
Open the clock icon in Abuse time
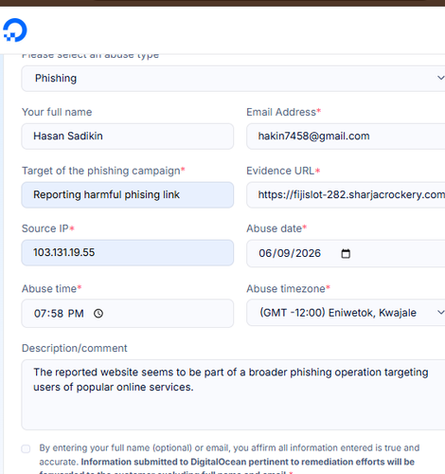point(98,313)
